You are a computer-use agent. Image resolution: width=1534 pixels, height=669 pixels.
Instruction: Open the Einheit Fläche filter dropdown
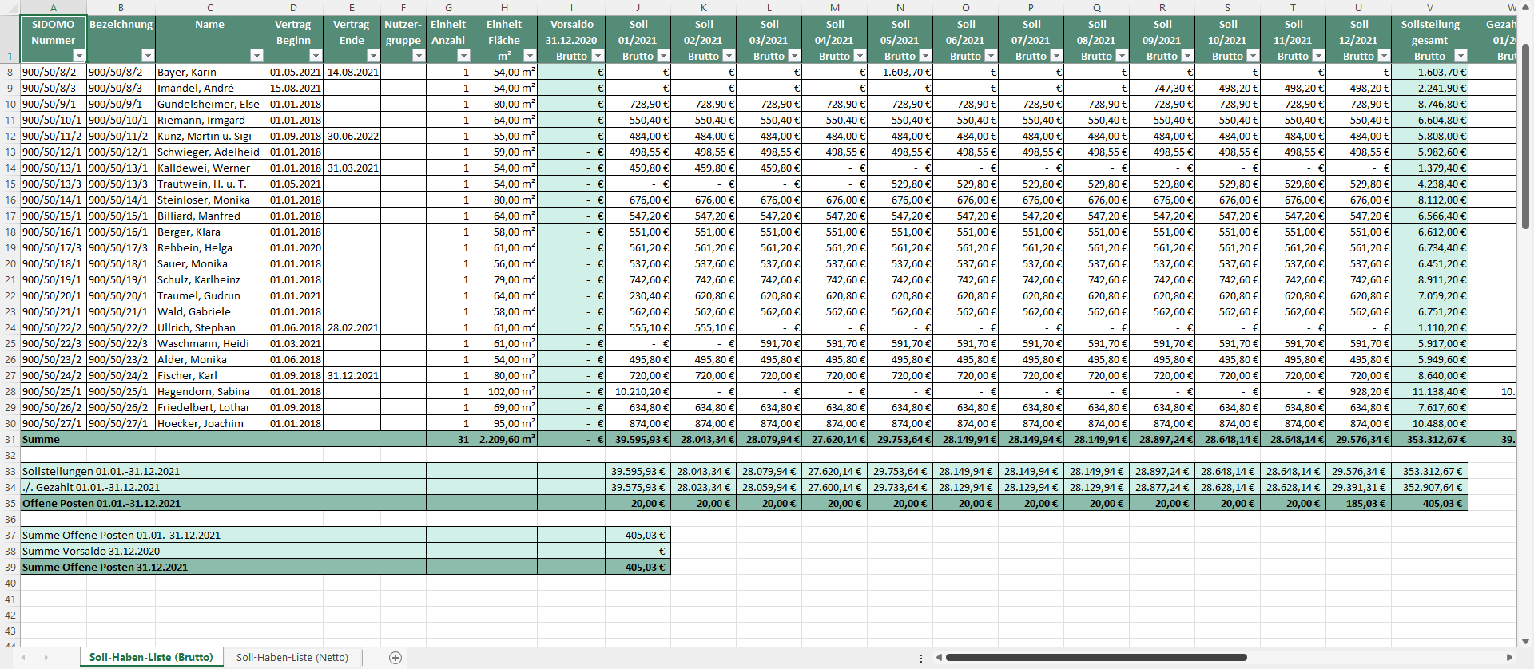[x=530, y=56]
